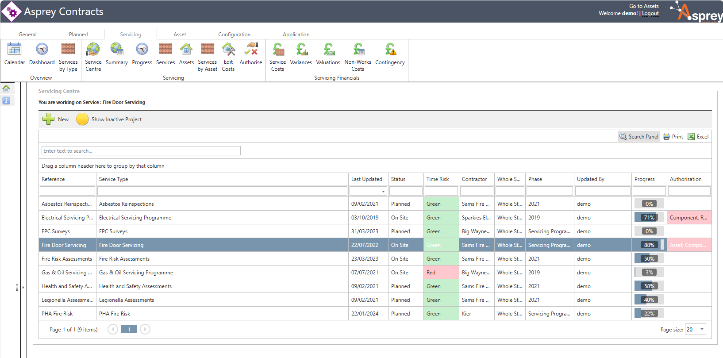Click the Logout link

click(x=650, y=13)
